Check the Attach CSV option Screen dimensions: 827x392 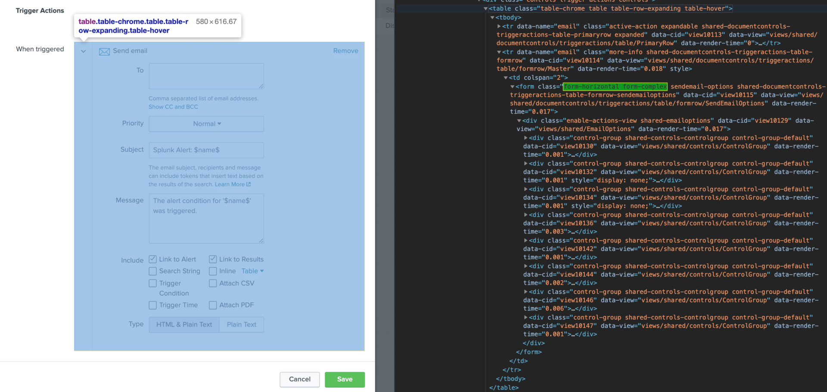click(x=212, y=283)
